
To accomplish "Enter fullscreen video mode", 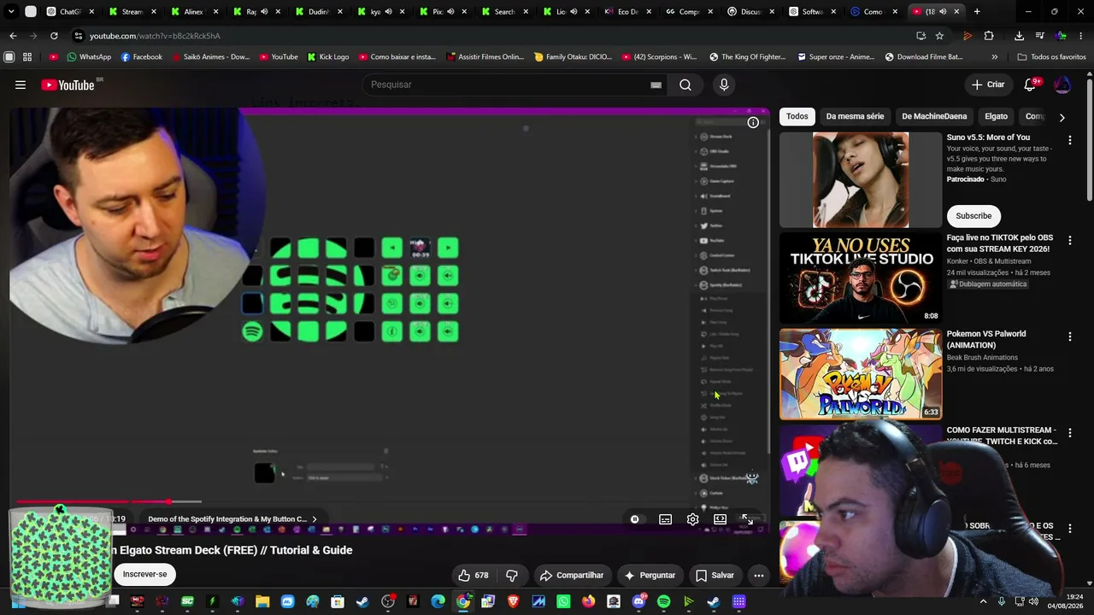I will click(x=748, y=519).
